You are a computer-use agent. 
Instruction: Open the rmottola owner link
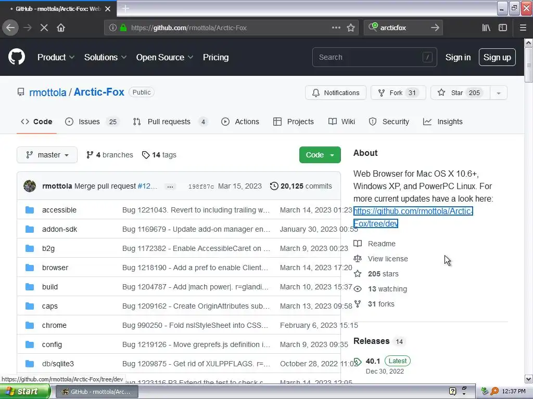pyautogui.click(x=47, y=92)
